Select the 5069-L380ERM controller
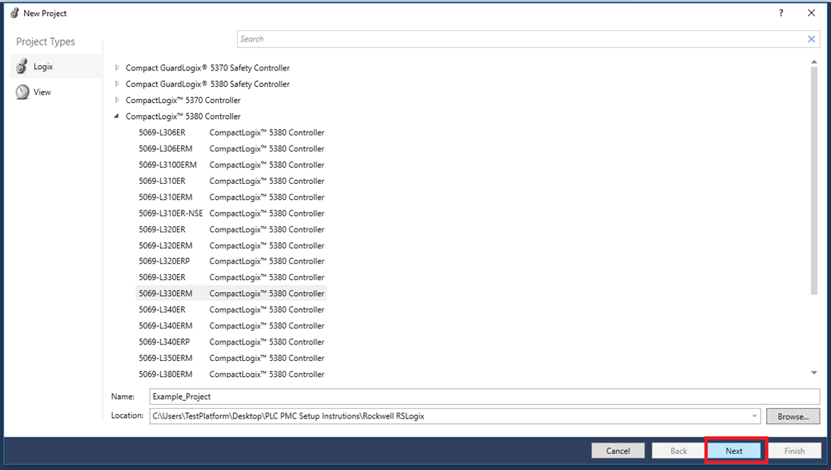The width and height of the screenshot is (831, 470). [x=166, y=374]
